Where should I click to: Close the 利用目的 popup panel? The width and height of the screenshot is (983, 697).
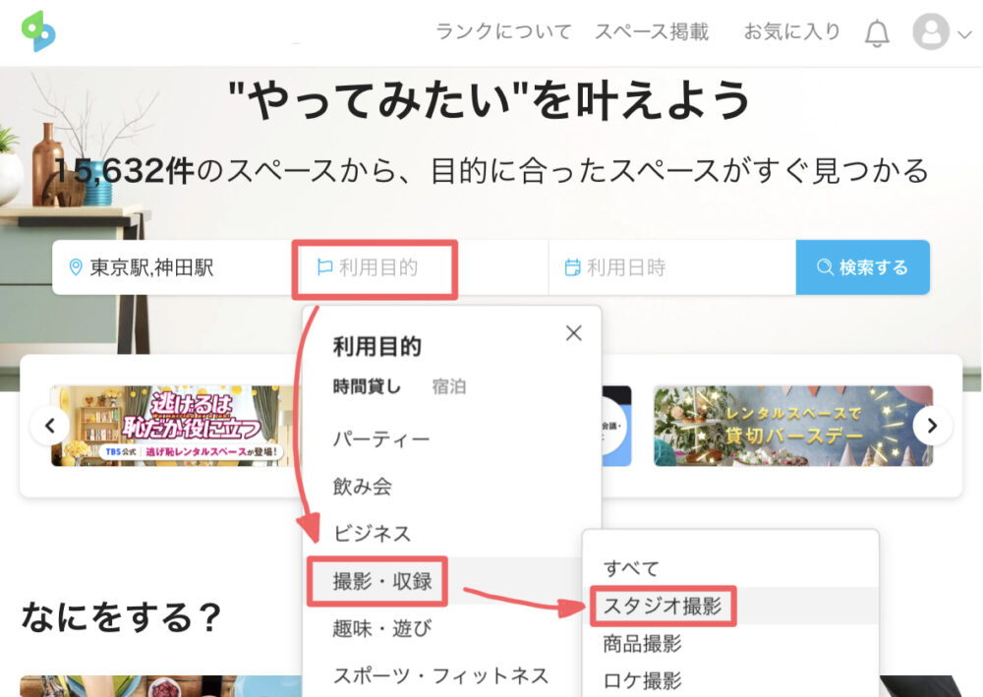tap(574, 333)
